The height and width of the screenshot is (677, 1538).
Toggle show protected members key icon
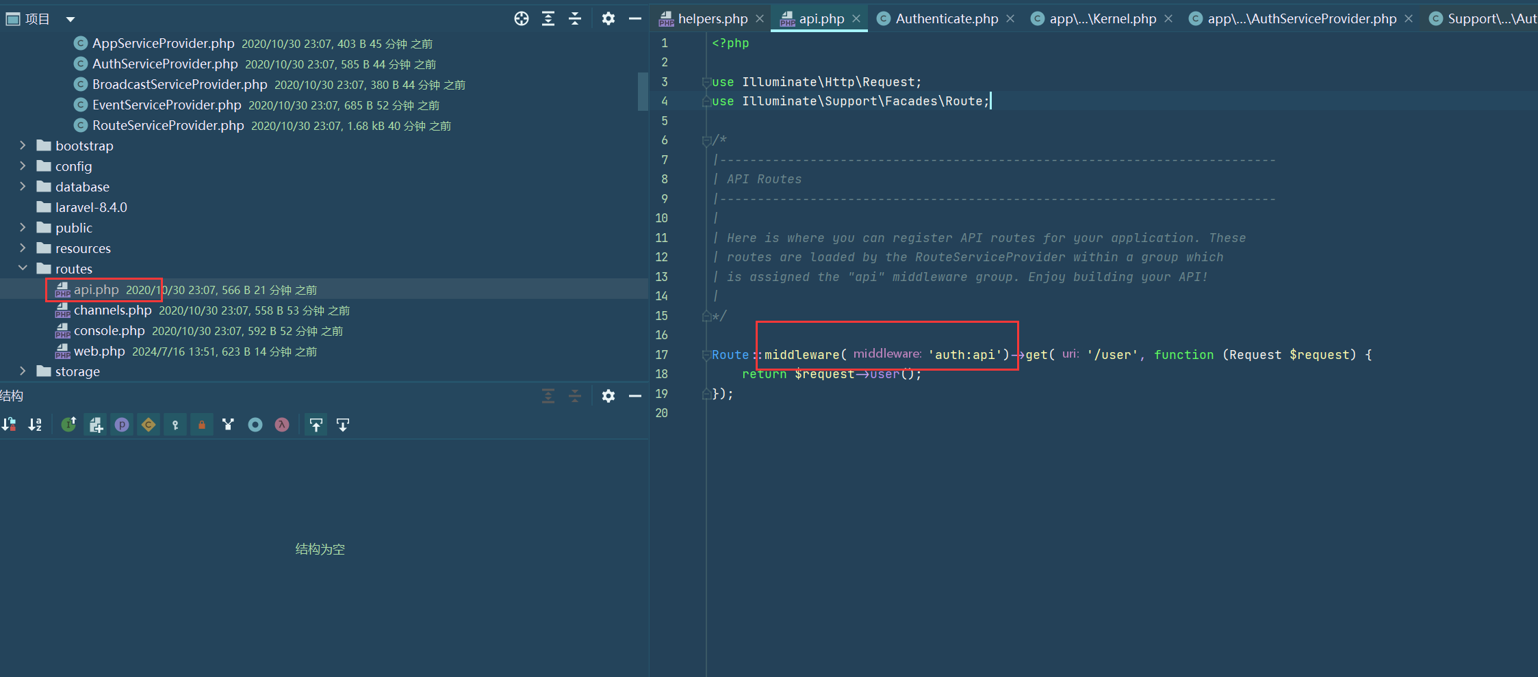[x=175, y=425]
